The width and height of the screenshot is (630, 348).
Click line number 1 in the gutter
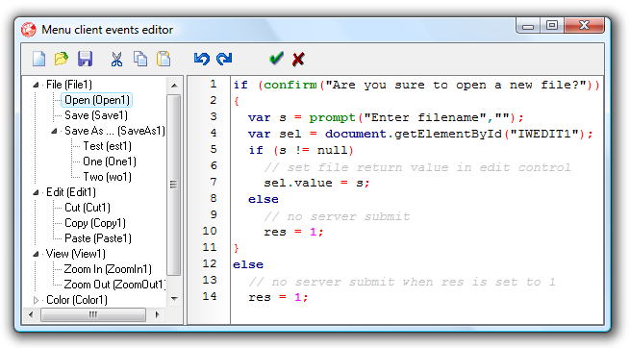click(213, 85)
